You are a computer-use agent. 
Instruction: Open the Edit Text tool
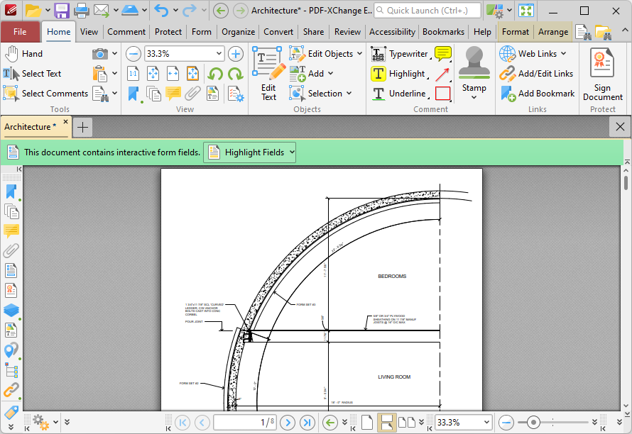click(268, 74)
